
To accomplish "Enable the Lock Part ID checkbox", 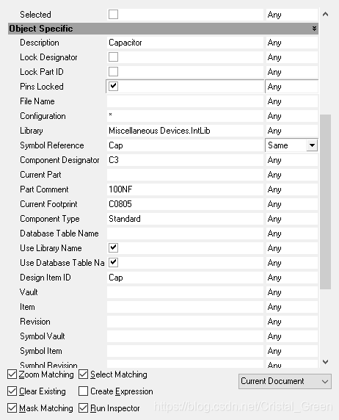I will pyautogui.click(x=113, y=72).
